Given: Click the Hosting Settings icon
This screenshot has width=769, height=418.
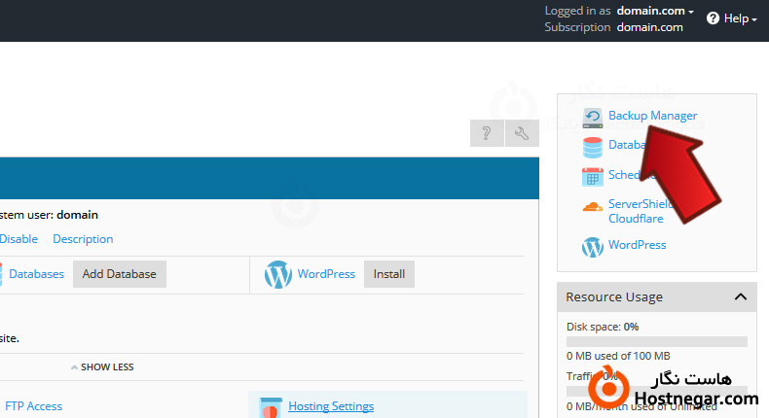Looking at the screenshot, I should coord(271,406).
